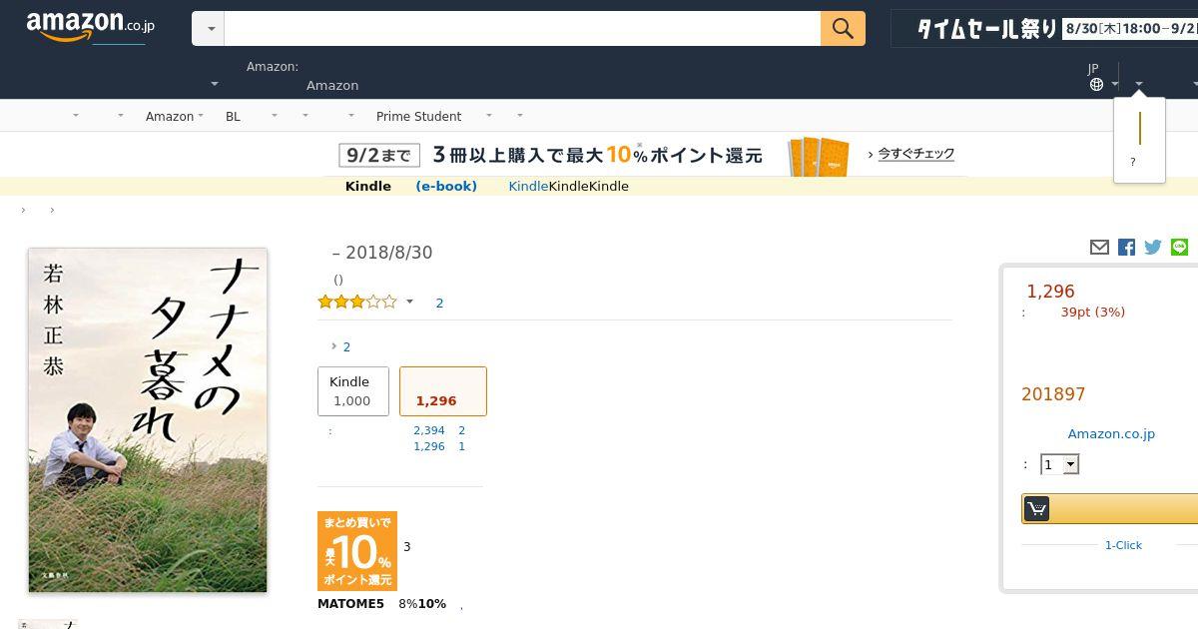The image size is (1198, 629).
Task: Click the JP globe language icon
Action: pos(1096,85)
